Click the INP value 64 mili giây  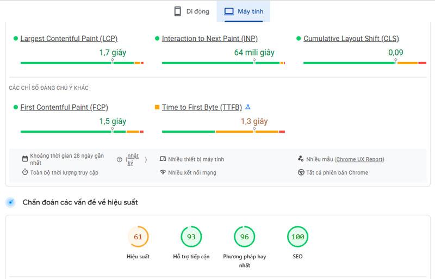point(254,52)
